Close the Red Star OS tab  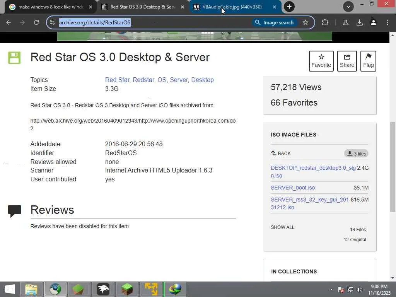click(183, 7)
